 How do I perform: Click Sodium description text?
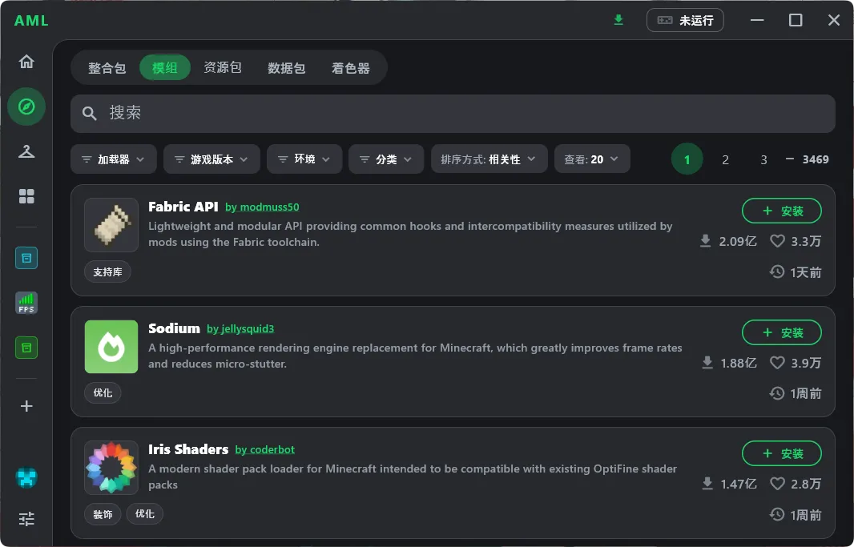(x=415, y=356)
